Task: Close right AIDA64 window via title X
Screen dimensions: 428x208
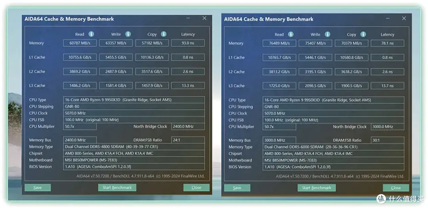Action: tap(404, 19)
